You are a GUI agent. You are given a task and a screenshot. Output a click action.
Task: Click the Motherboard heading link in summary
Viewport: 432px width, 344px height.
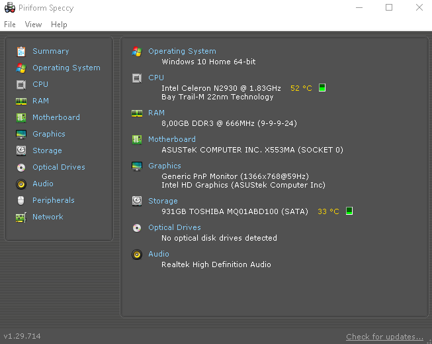172,139
